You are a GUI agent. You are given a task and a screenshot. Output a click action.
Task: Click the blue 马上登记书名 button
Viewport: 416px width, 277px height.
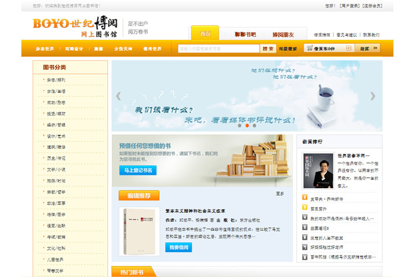click(x=138, y=170)
